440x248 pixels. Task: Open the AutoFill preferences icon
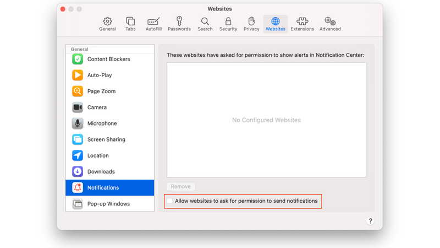pos(153,21)
